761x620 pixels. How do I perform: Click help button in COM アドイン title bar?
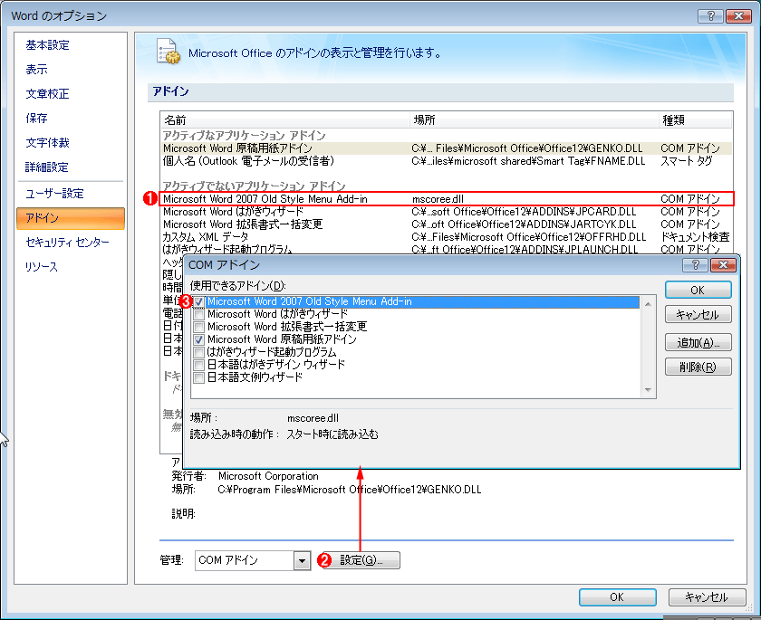pyautogui.click(x=695, y=264)
